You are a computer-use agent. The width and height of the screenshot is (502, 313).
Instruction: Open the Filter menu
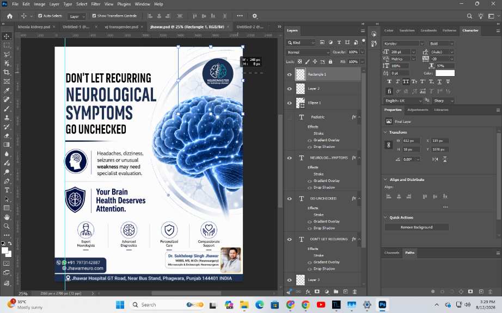[96, 4]
